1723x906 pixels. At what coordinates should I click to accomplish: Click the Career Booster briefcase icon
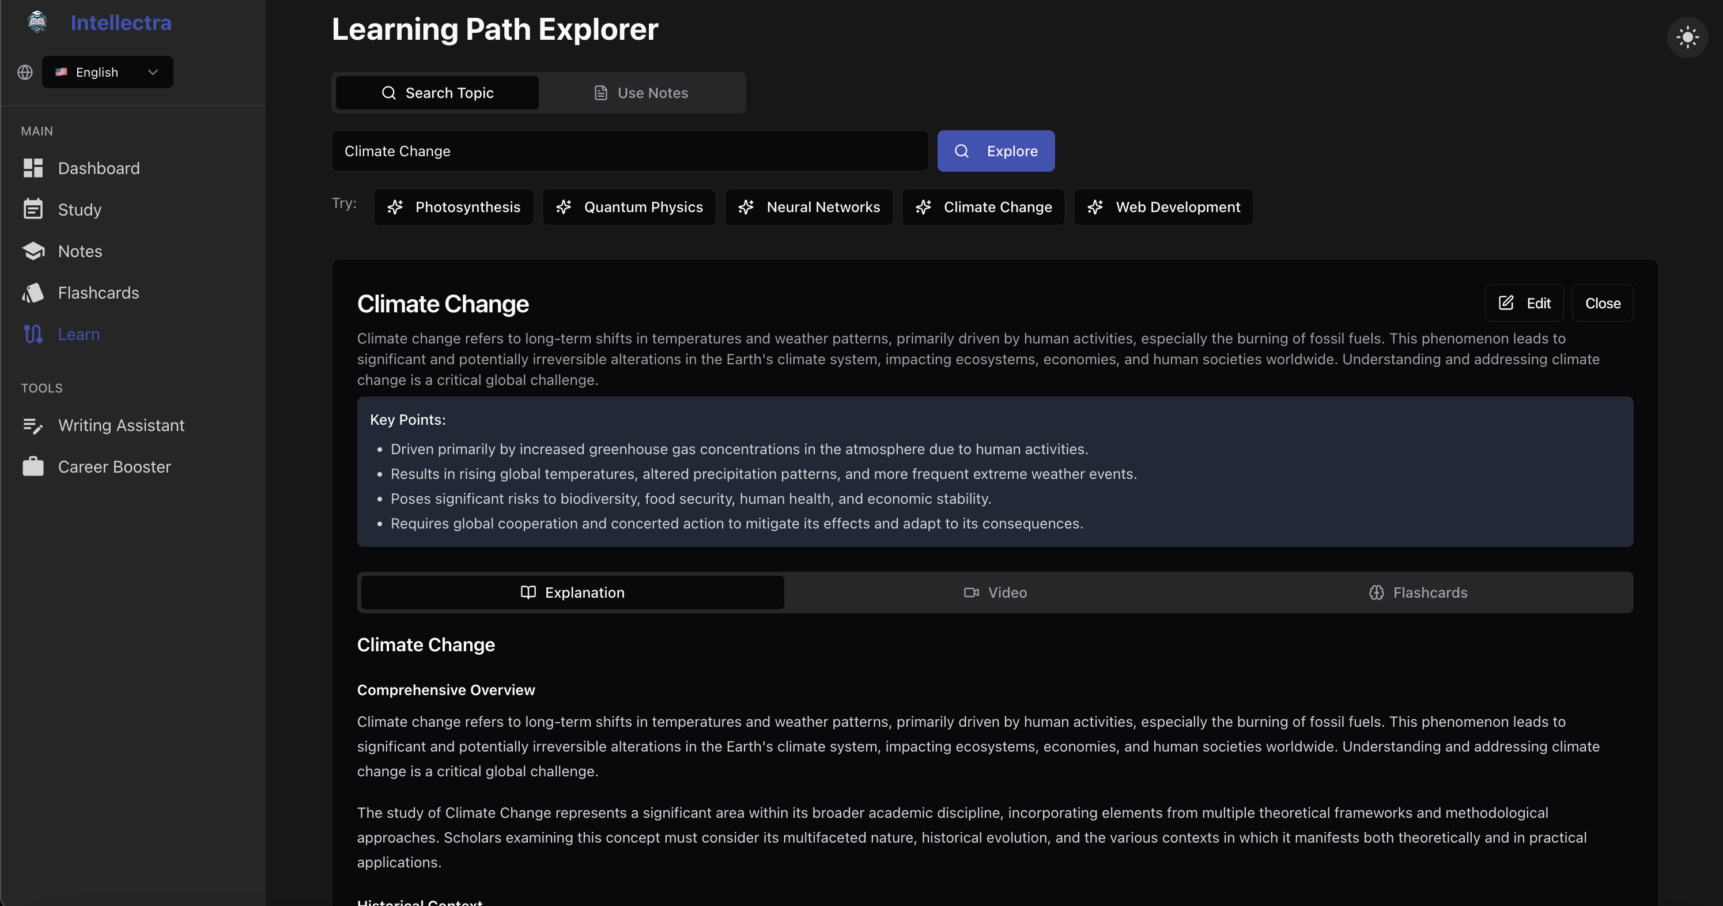33,466
